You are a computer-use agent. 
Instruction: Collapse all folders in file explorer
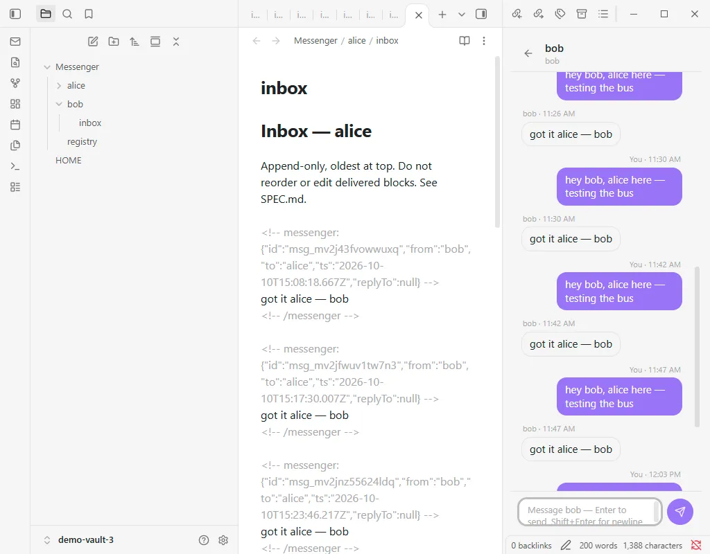tap(176, 42)
